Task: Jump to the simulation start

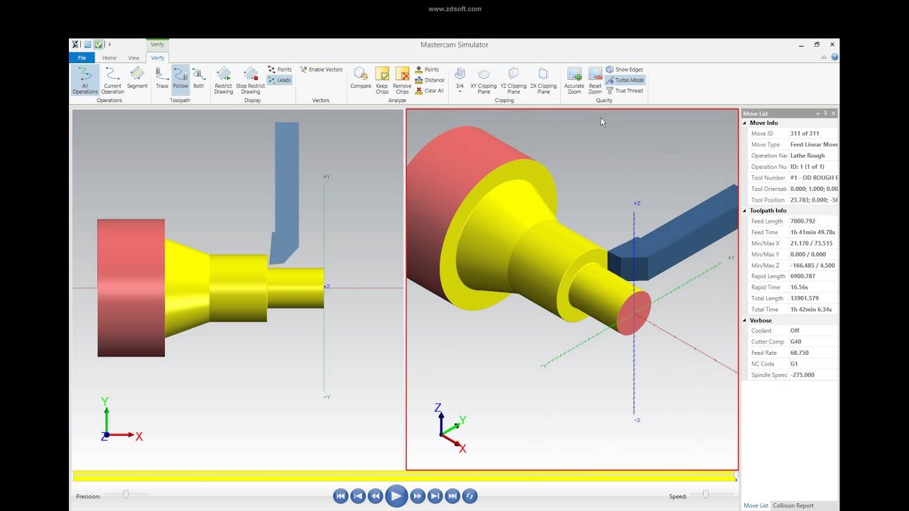Action: pyautogui.click(x=340, y=496)
